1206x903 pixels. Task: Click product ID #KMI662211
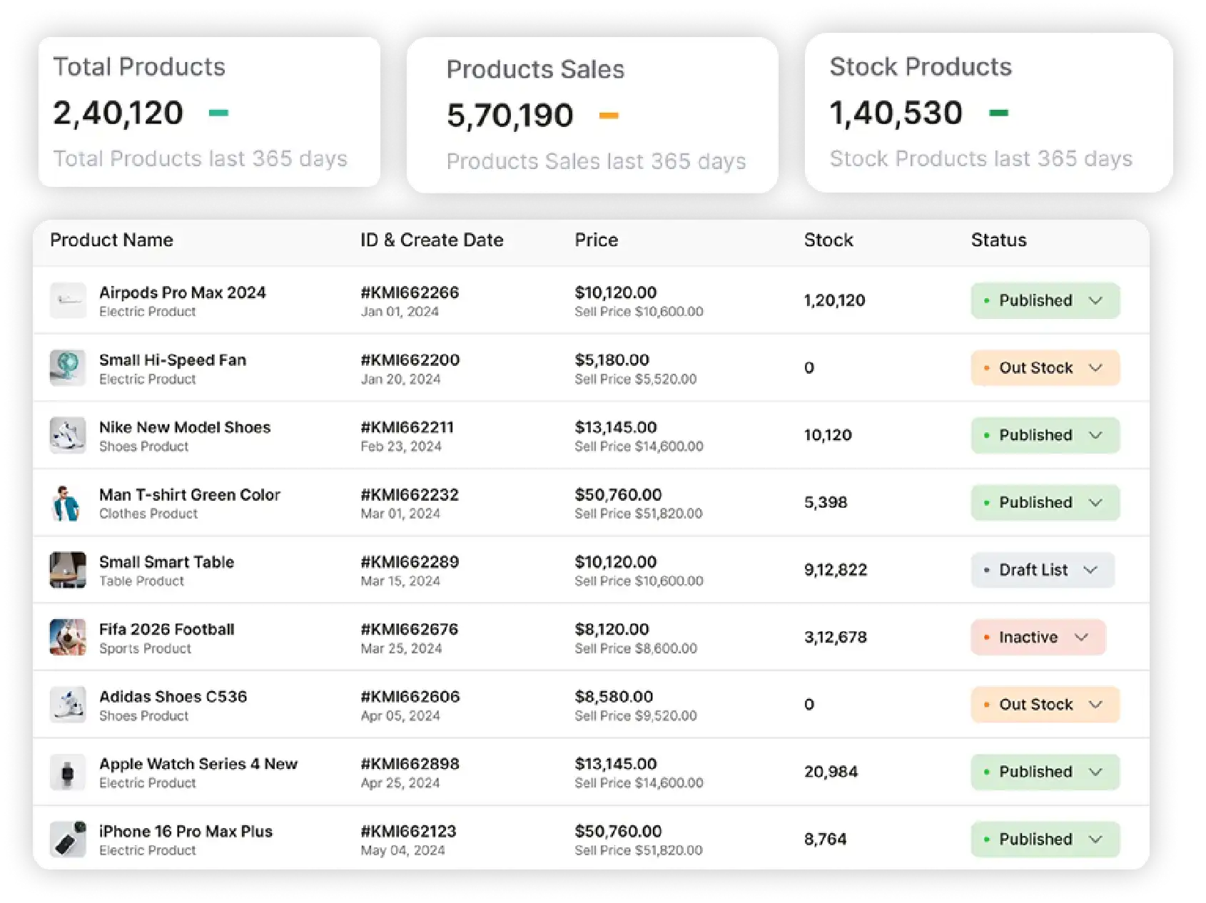pyautogui.click(x=407, y=427)
